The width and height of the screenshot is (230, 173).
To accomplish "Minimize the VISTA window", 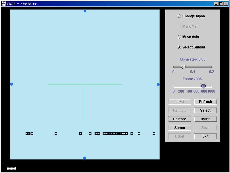I will (216, 4).
